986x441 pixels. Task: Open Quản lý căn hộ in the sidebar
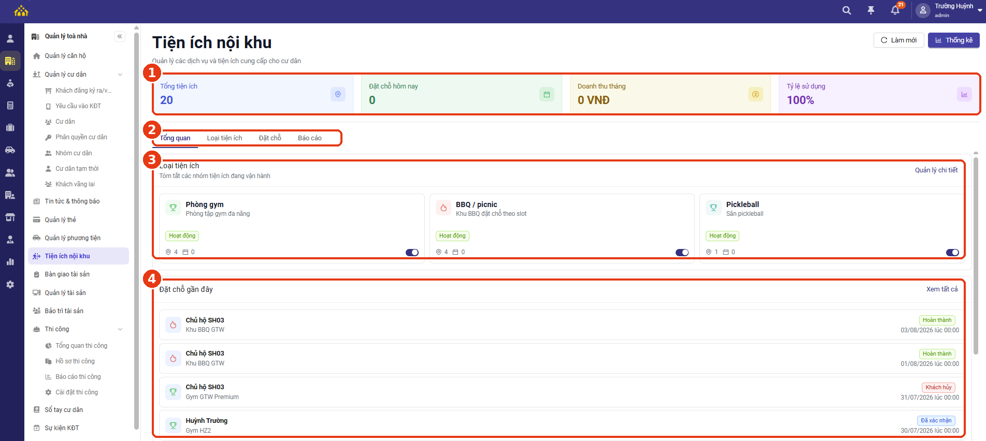78,56
